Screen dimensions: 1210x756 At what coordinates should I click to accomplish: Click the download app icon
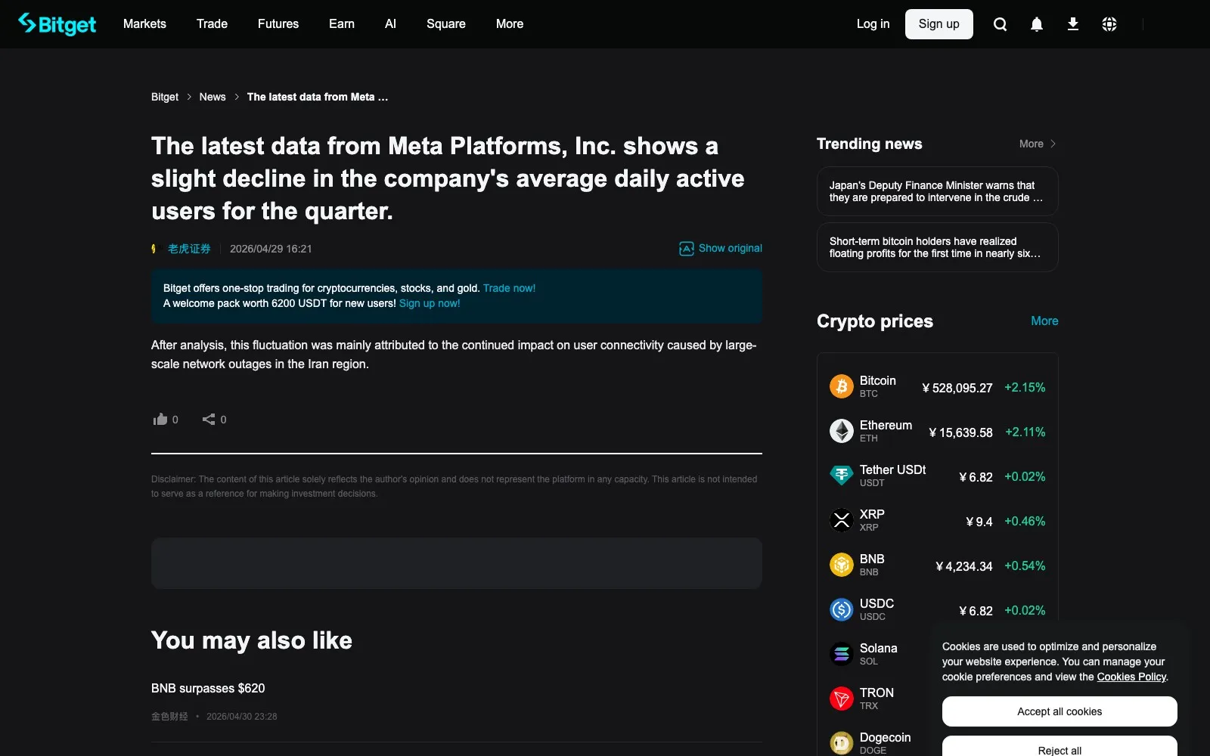pos(1073,24)
